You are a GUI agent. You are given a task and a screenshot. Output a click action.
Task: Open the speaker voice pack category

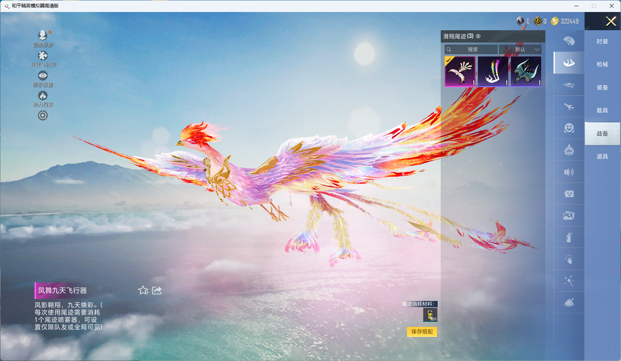point(569,172)
